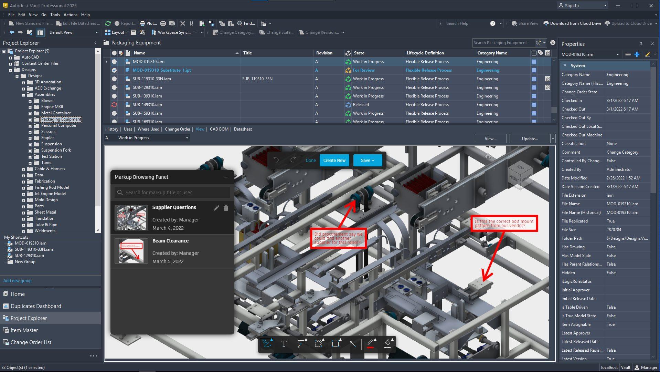Open the Work in Progress revision dropdown
Screen dimensions: 660x372
(x=187, y=138)
